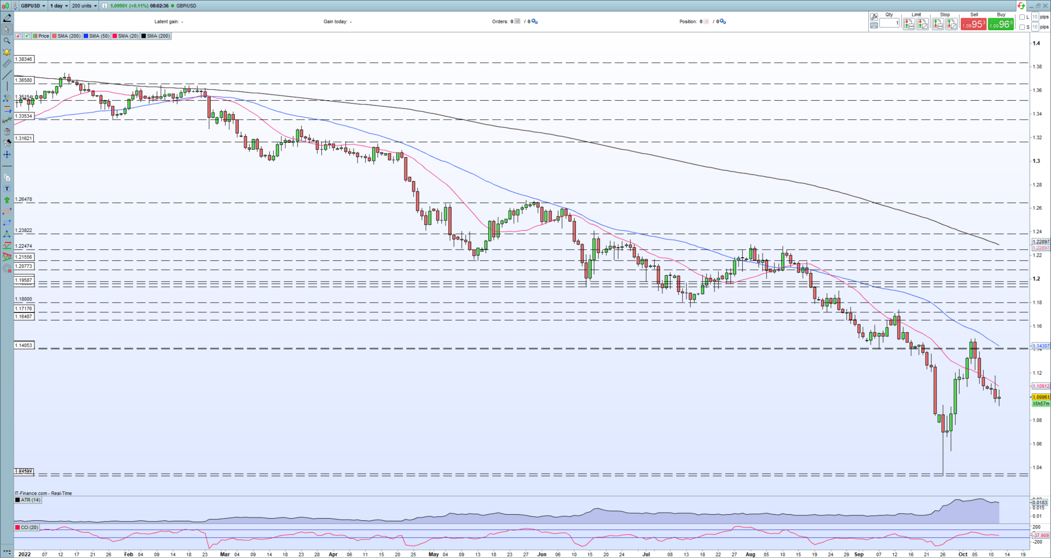Screen dimensions: 1051x558
Task: Select the Fibonacci retracement tool
Action: pos(7,109)
